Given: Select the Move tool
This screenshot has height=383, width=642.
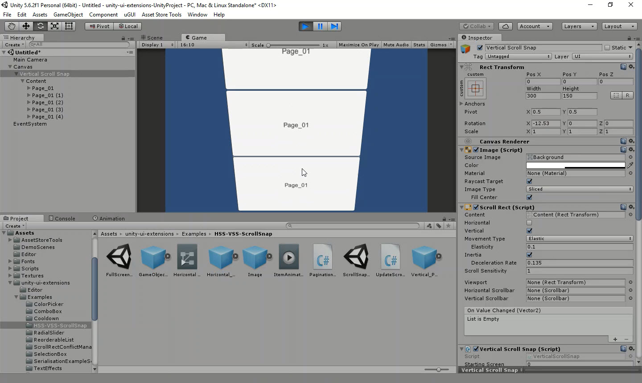Looking at the screenshot, I should point(26,26).
